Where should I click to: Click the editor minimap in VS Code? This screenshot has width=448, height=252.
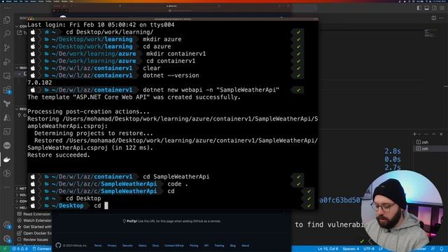coord(430,33)
